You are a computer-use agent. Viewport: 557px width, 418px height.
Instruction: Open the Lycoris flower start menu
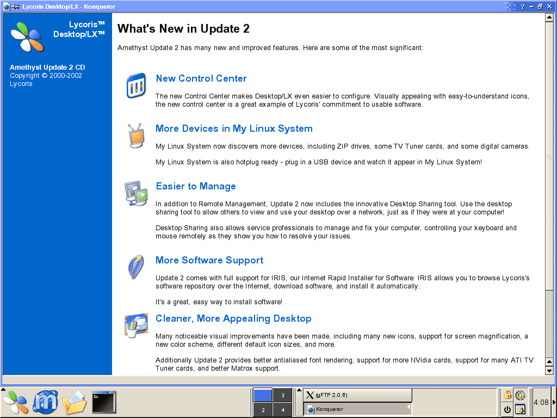pos(15,402)
